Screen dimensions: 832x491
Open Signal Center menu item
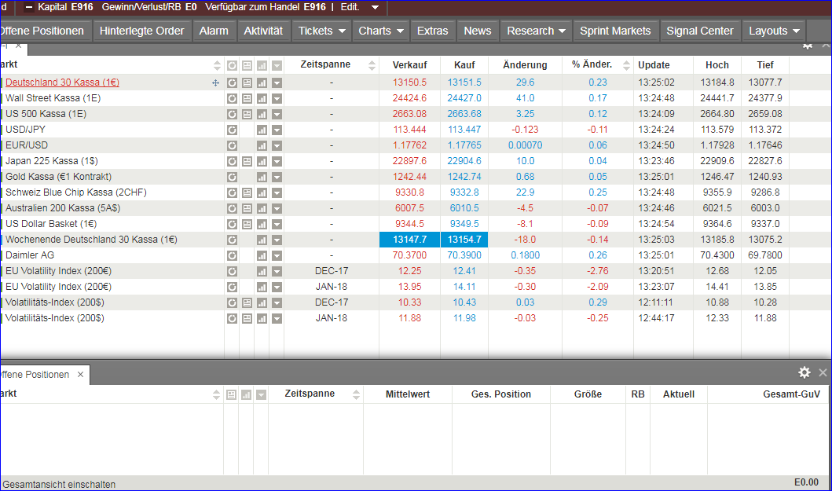coord(700,31)
